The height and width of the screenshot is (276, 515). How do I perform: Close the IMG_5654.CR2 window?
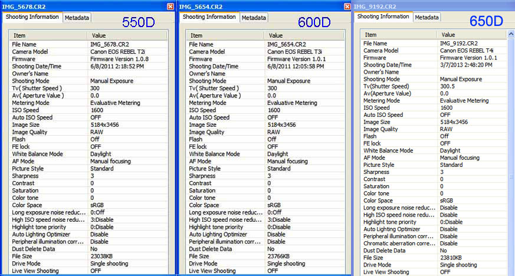(x=347, y=6)
